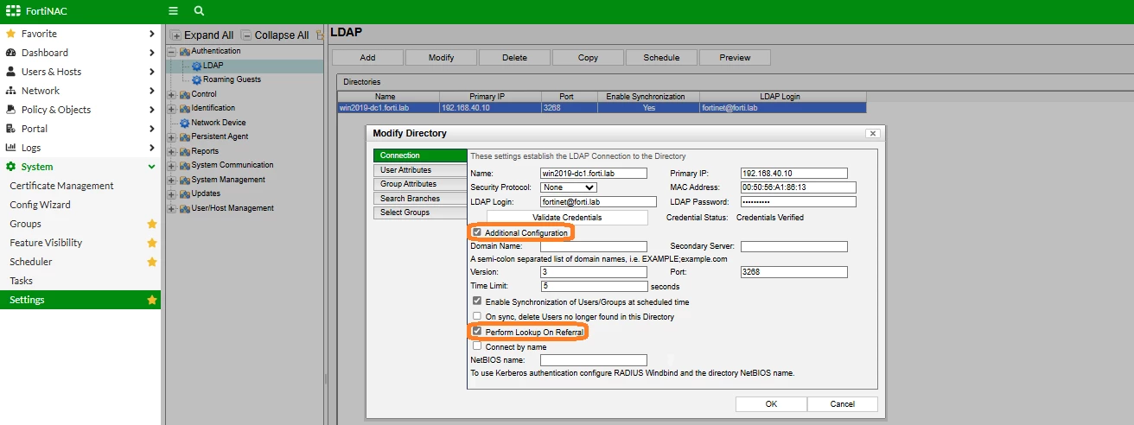Collapse the Authentication tree node
Image resolution: width=1134 pixels, height=425 pixels.
[x=171, y=52]
